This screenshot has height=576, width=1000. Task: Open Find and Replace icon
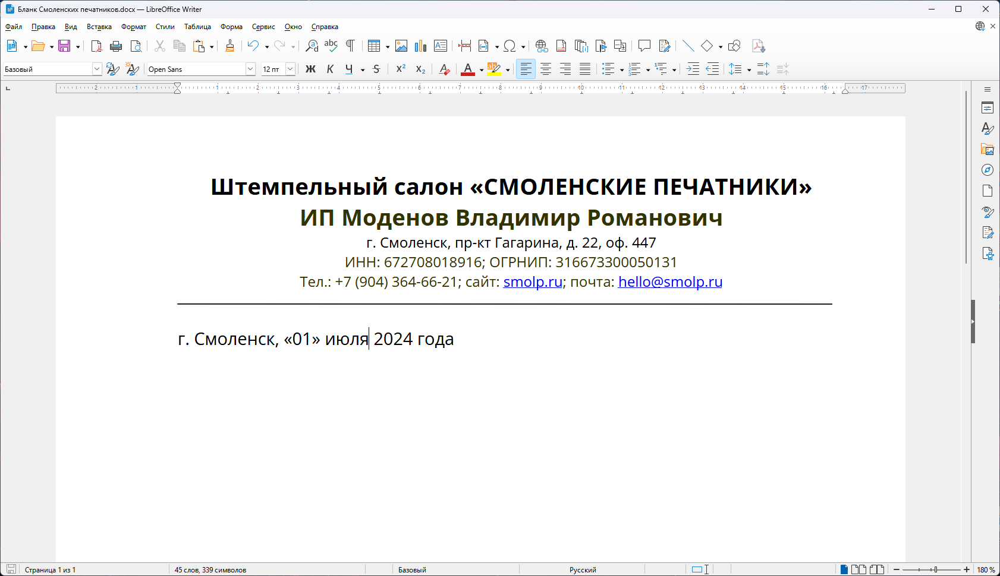312,46
